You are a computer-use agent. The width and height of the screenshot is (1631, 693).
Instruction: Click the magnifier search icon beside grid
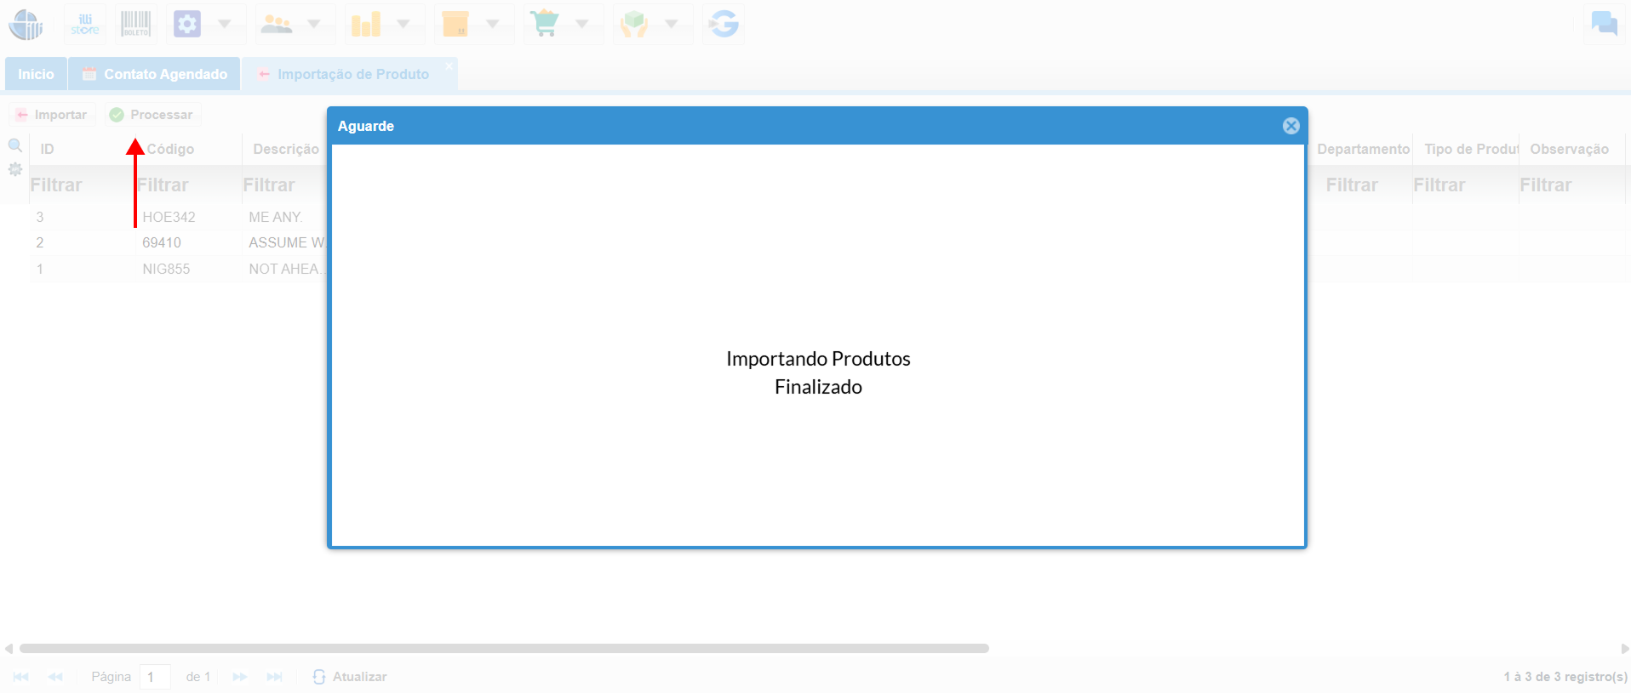14,145
